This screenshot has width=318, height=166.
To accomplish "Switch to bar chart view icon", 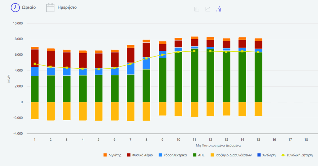I will [x=197, y=9].
